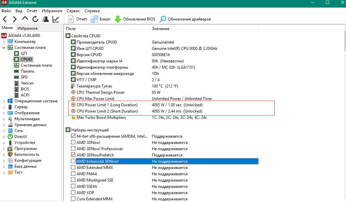Open the Сервис menu
The width and height of the screenshot is (346, 202).
pos(73,11)
